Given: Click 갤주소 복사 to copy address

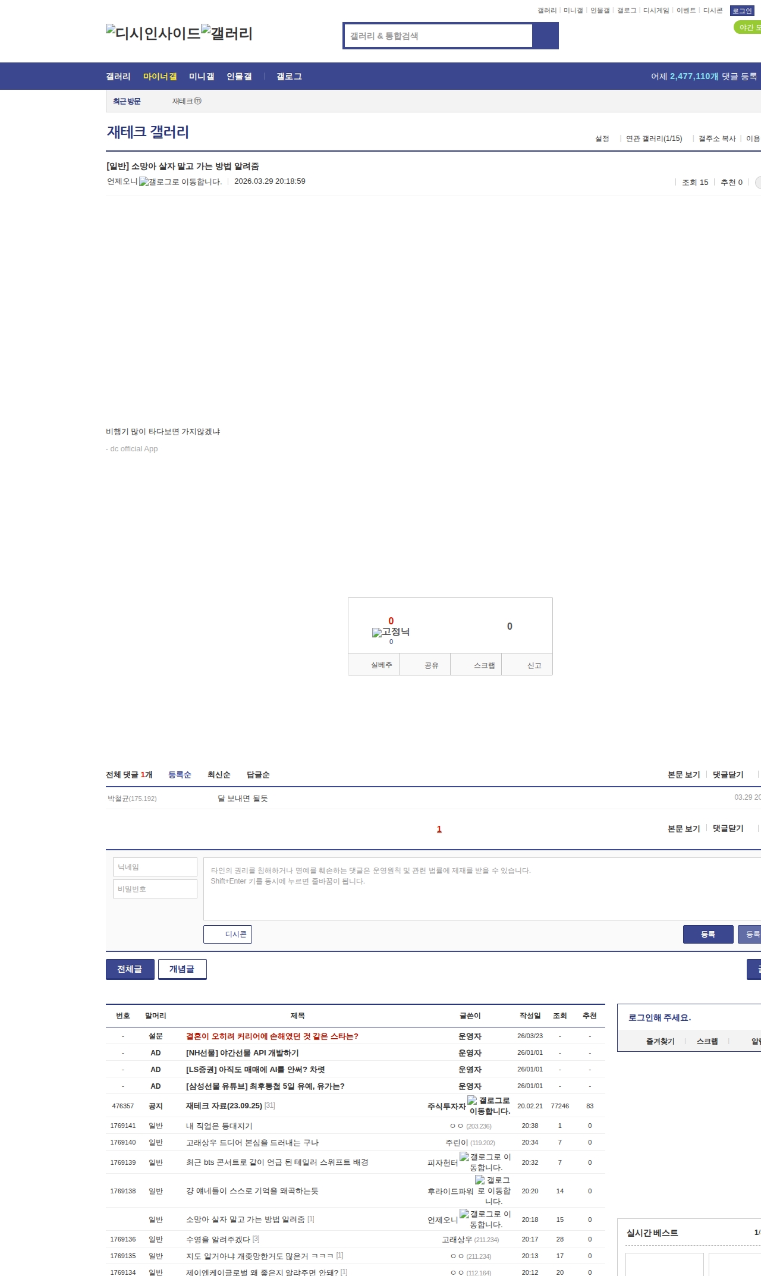Looking at the screenshot, I should point(717,139).
